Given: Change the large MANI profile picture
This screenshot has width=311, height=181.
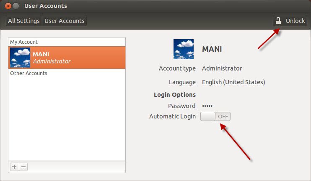Looking at the screenshot, I should [x=184, y=49].
